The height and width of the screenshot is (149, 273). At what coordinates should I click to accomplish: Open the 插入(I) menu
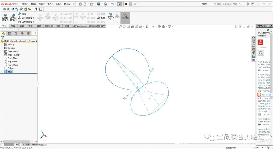click(50, 4)
